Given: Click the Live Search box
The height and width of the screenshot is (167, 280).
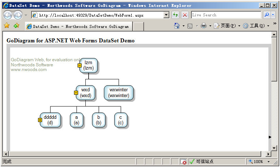Looking at the screenshot, I should click(x=226, y=15).
